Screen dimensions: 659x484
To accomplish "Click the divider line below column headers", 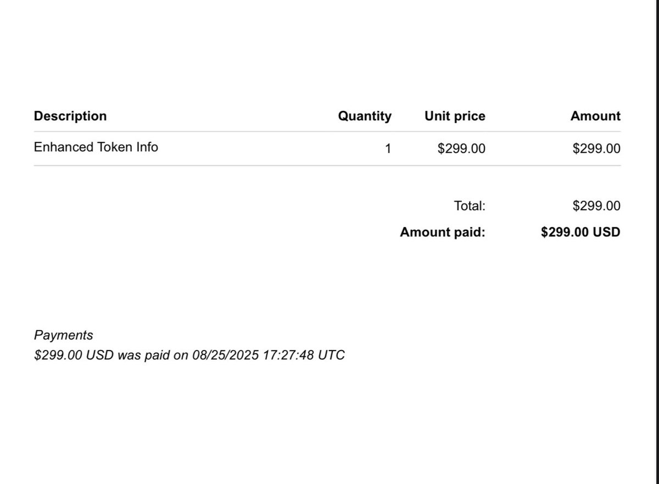I will coord(327,132).
